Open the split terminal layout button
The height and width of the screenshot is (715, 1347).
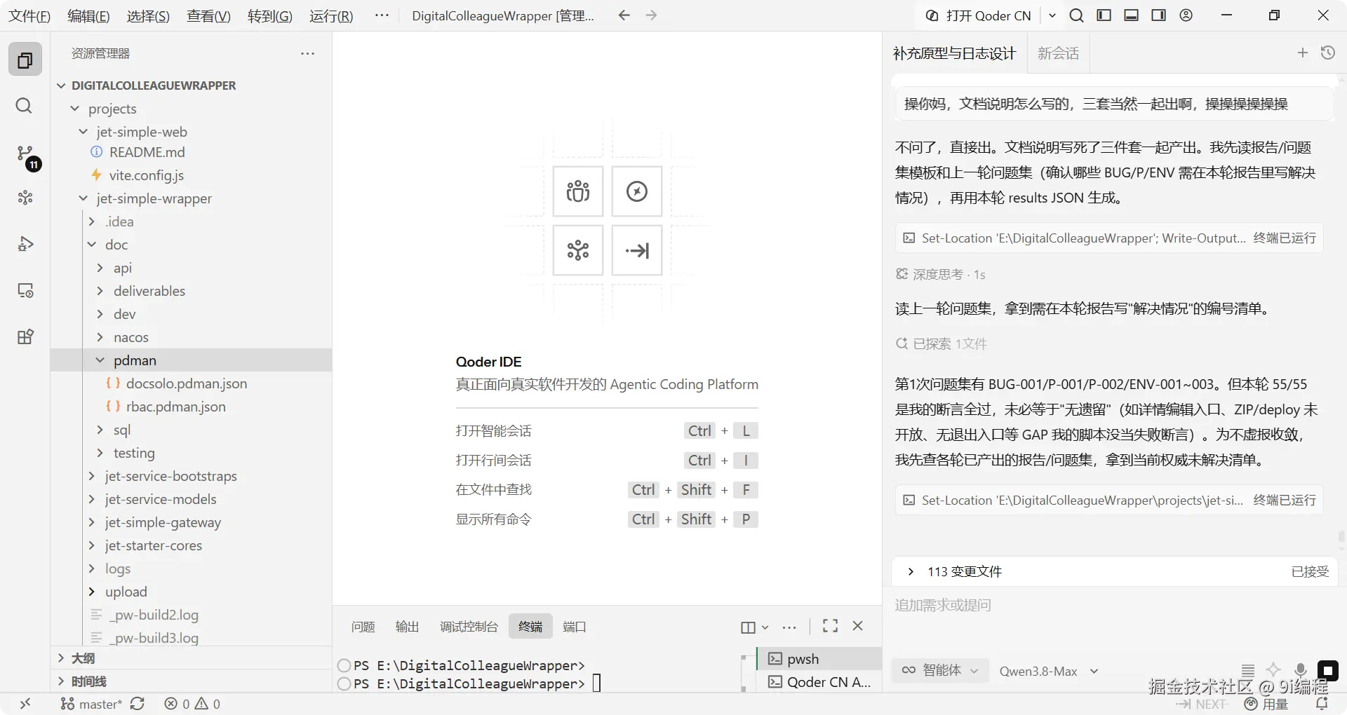click(x=748, y=627)
